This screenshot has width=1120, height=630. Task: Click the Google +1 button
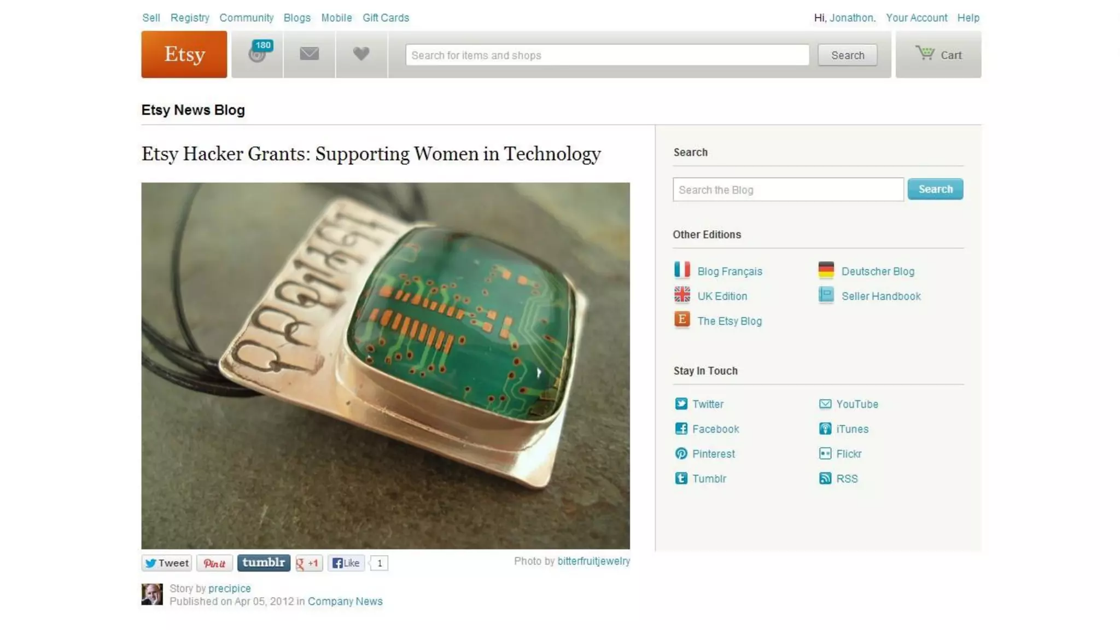pos(308,563)
